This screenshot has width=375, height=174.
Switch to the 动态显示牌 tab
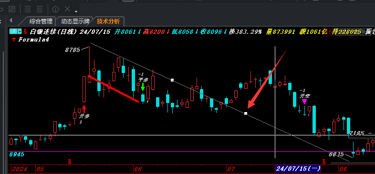pos(75,21)
